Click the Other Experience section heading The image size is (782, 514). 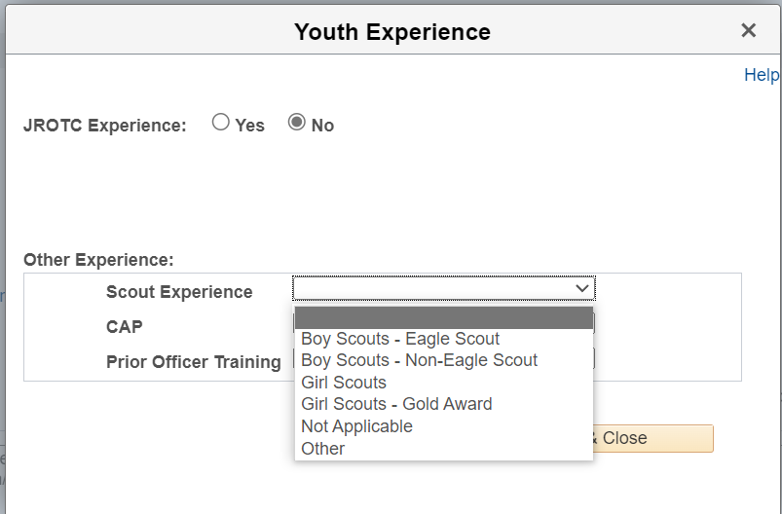tap(98, 260)
